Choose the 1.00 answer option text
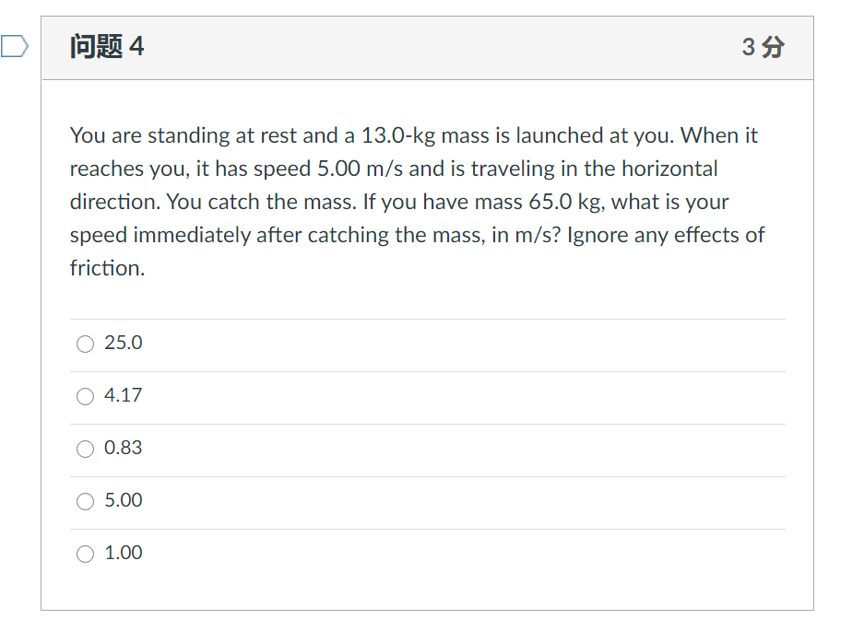Screen dimensions: 864x619 coord(124,553)
